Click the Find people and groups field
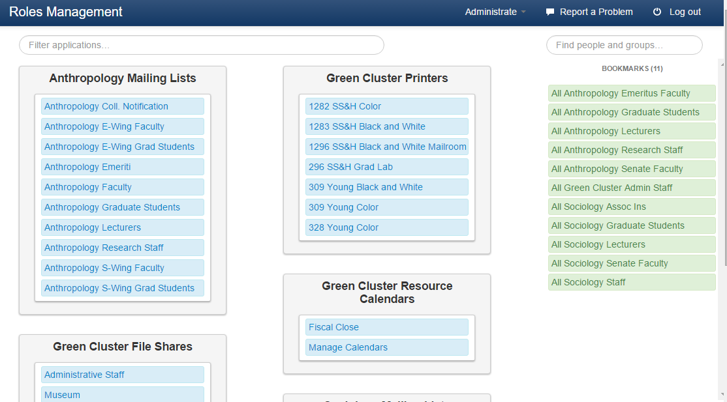 pyautogui.click(x=624, y=45)
